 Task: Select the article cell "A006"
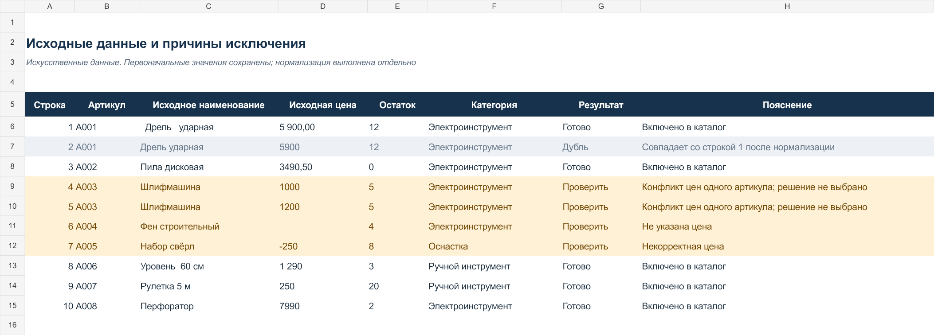(x=107, y=266)
